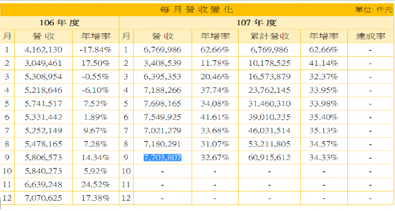This screenshot has width=395, height=211.
Task: Select growth rate 32.67%
Action: click(215, 157)
